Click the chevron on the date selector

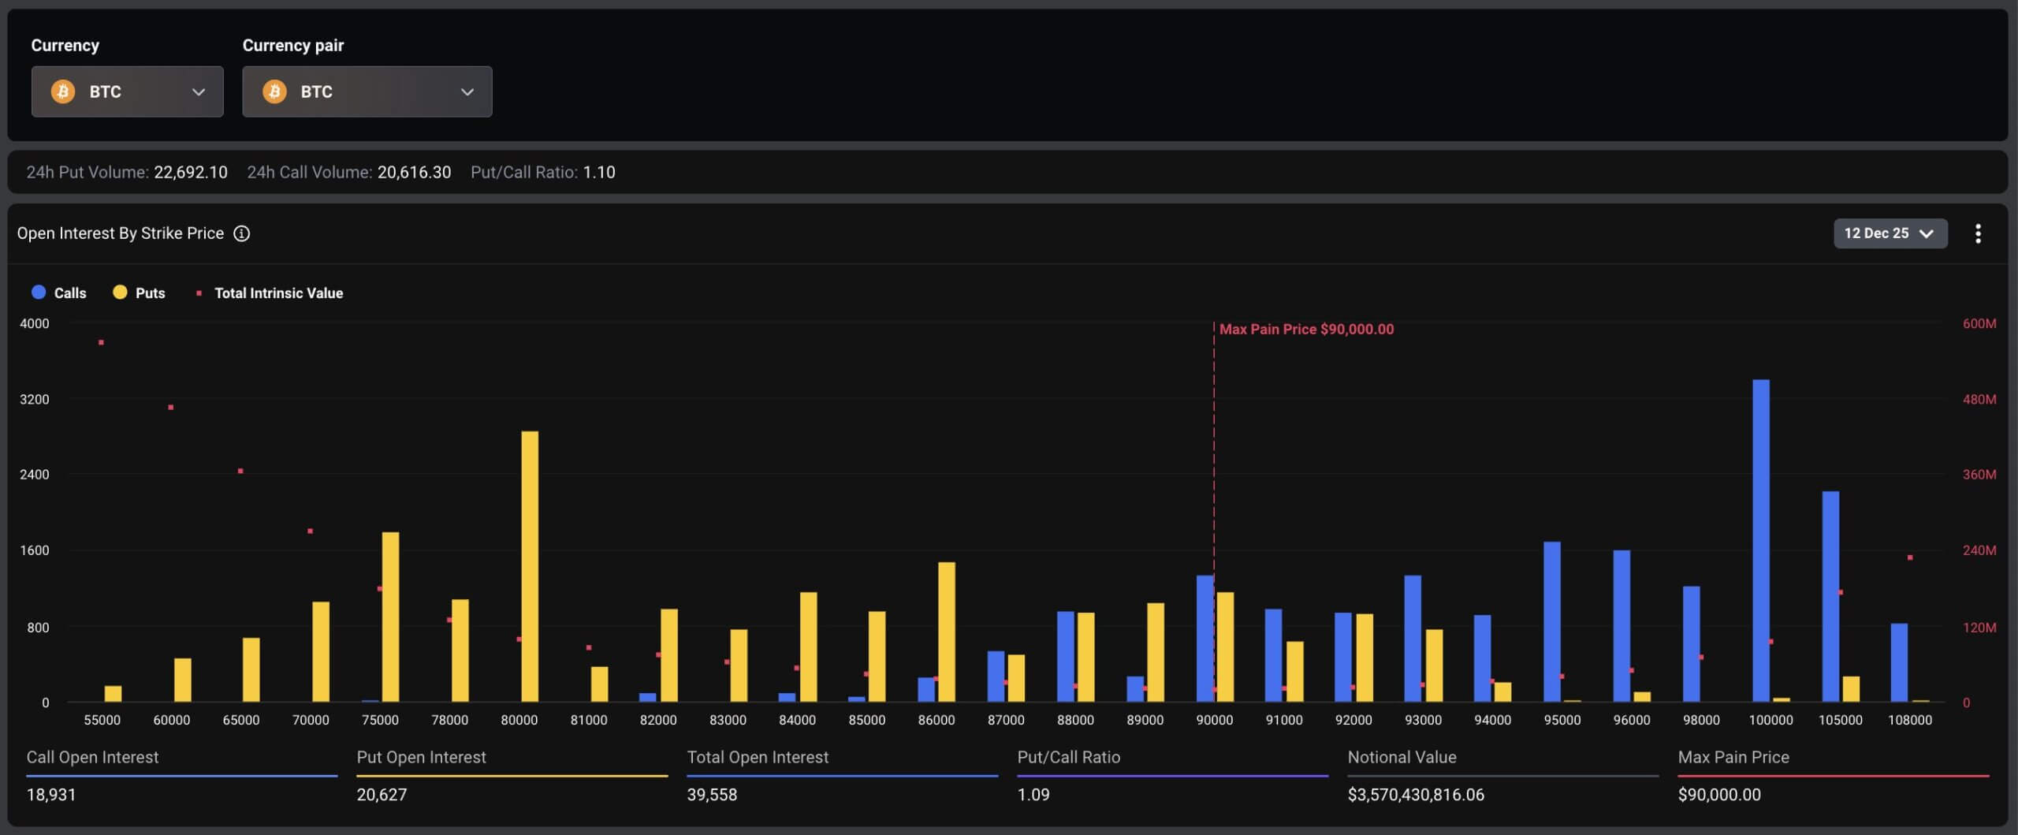(x=1925, y=233)
